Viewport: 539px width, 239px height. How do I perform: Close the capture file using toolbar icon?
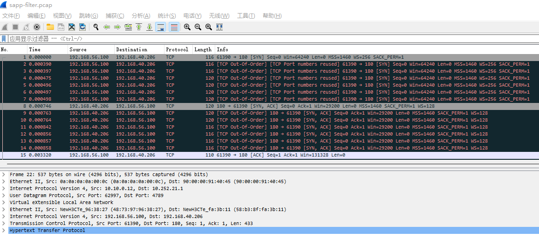tap(72, 27)
